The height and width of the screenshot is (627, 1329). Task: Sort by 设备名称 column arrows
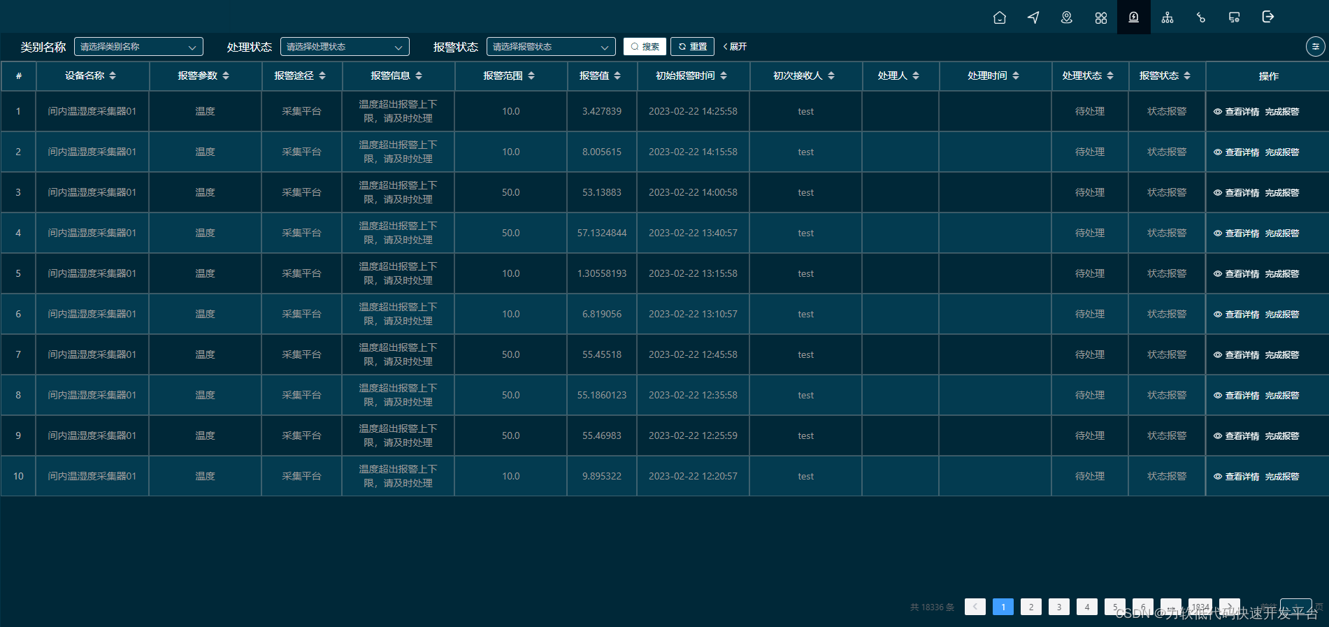point(113,75)
